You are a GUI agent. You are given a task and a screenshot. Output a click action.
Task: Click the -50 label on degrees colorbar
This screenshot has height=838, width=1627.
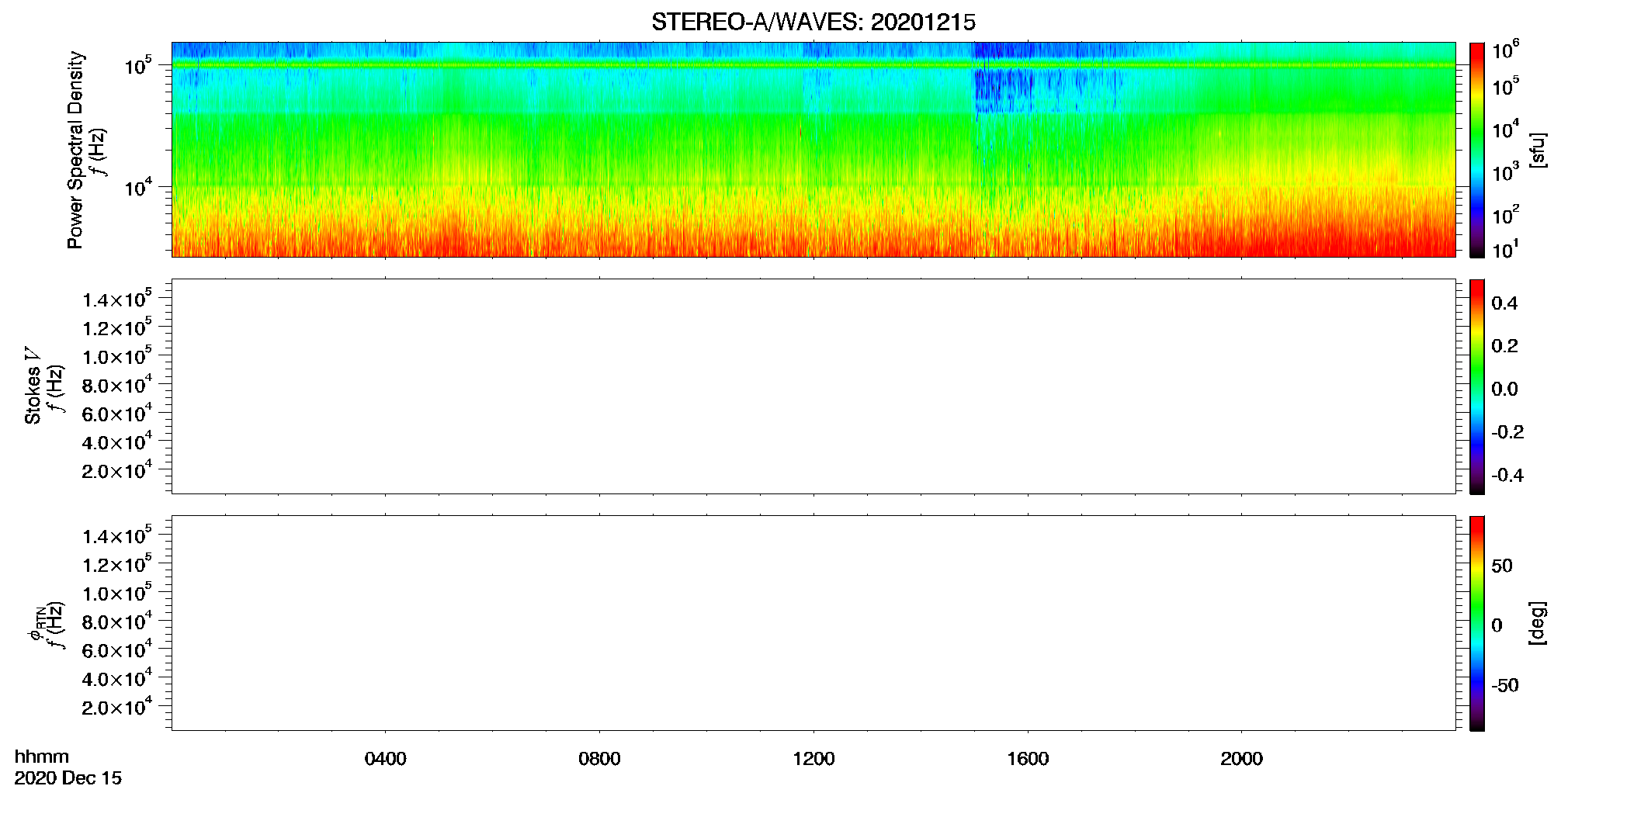[1505, 685]
